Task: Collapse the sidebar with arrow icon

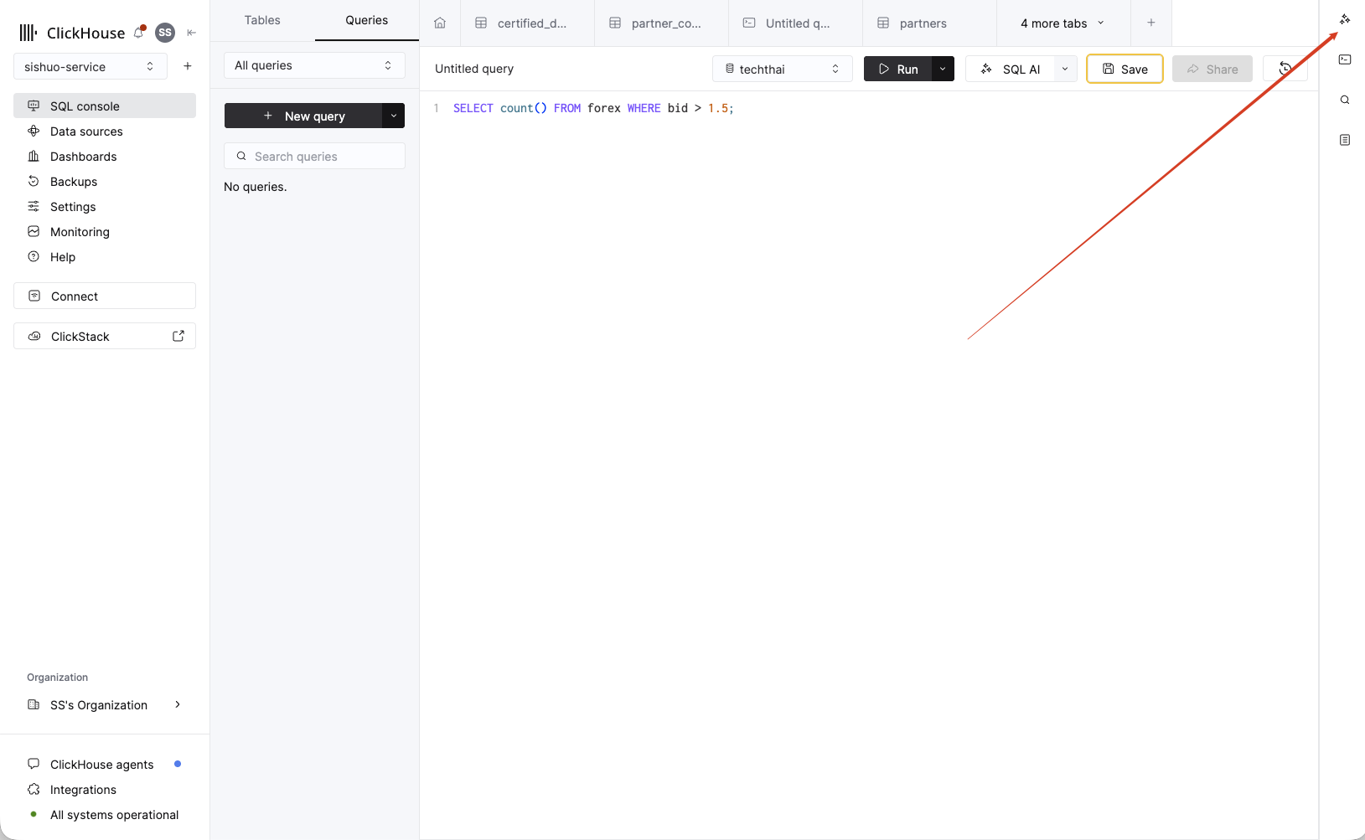Action: [x=192, y=33]
